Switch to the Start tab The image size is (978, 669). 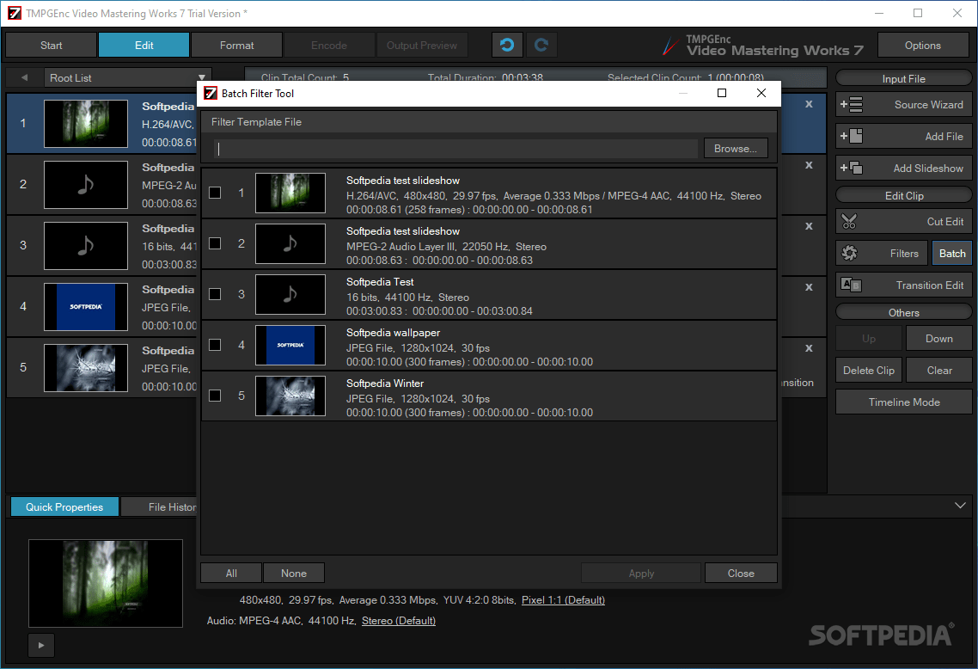[x=52, y=45]
